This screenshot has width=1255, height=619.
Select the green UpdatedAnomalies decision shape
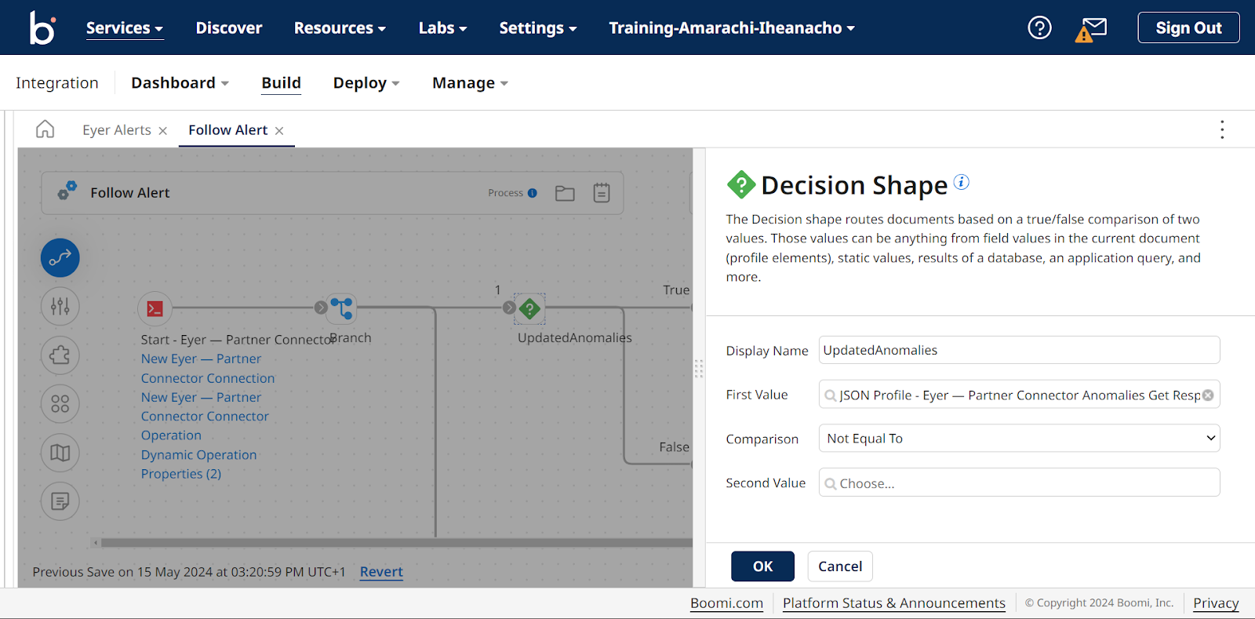click(x=530, y=308)
